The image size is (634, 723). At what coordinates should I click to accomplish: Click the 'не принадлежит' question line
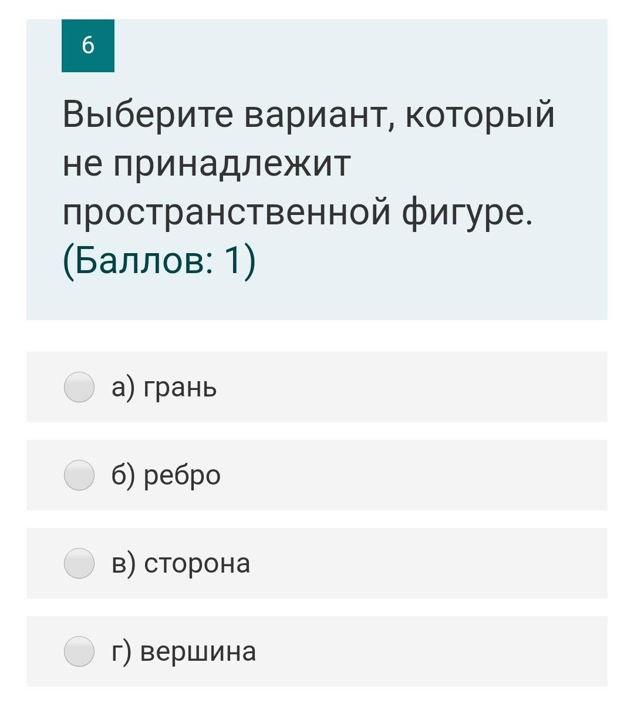click(x=207, y=163)
